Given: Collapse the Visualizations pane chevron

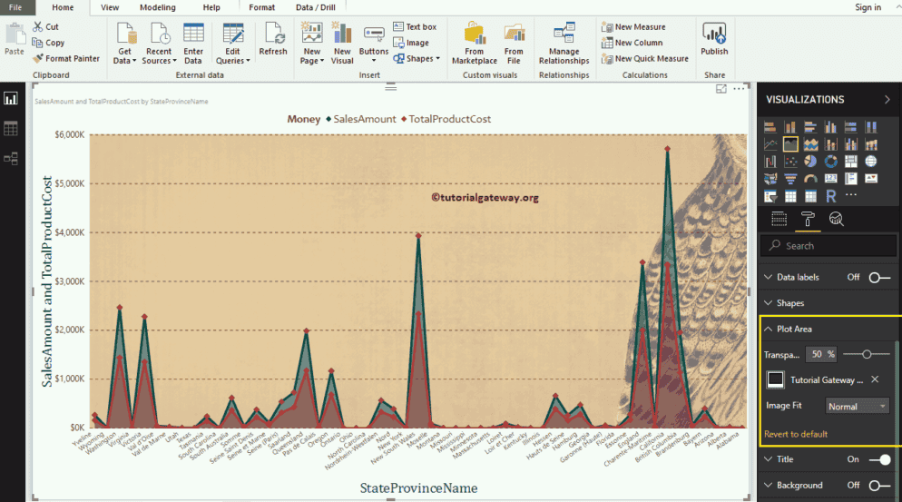Looking at the screenshot, I should point(887,100).
